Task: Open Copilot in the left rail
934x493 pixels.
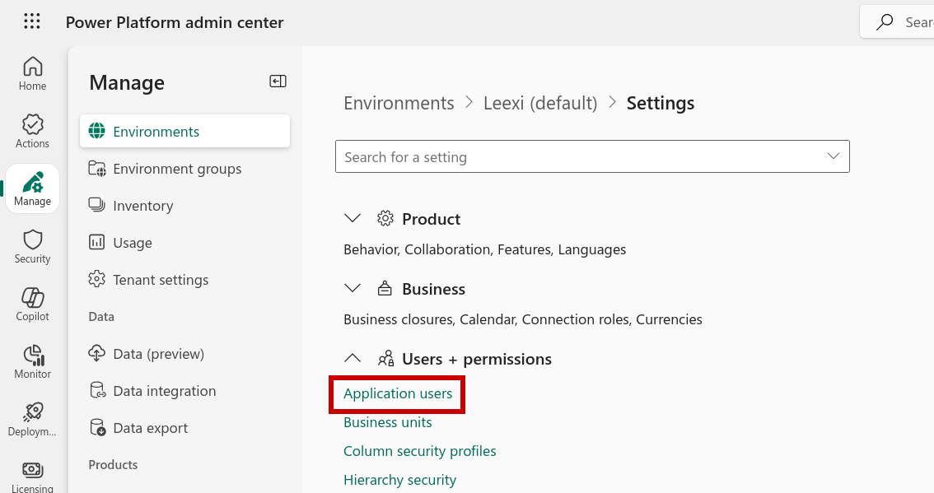Action: tap(32, 305)
